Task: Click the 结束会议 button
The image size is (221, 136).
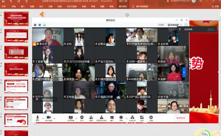Action: (181, 118)
